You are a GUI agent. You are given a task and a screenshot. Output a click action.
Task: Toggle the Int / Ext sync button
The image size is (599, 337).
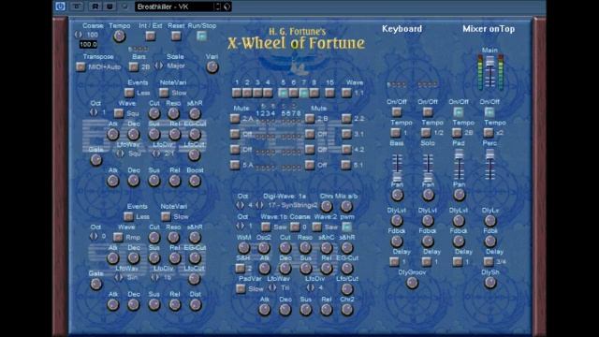tap(151, 36)
